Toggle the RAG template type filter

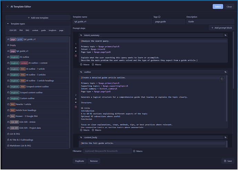point(27,30)
